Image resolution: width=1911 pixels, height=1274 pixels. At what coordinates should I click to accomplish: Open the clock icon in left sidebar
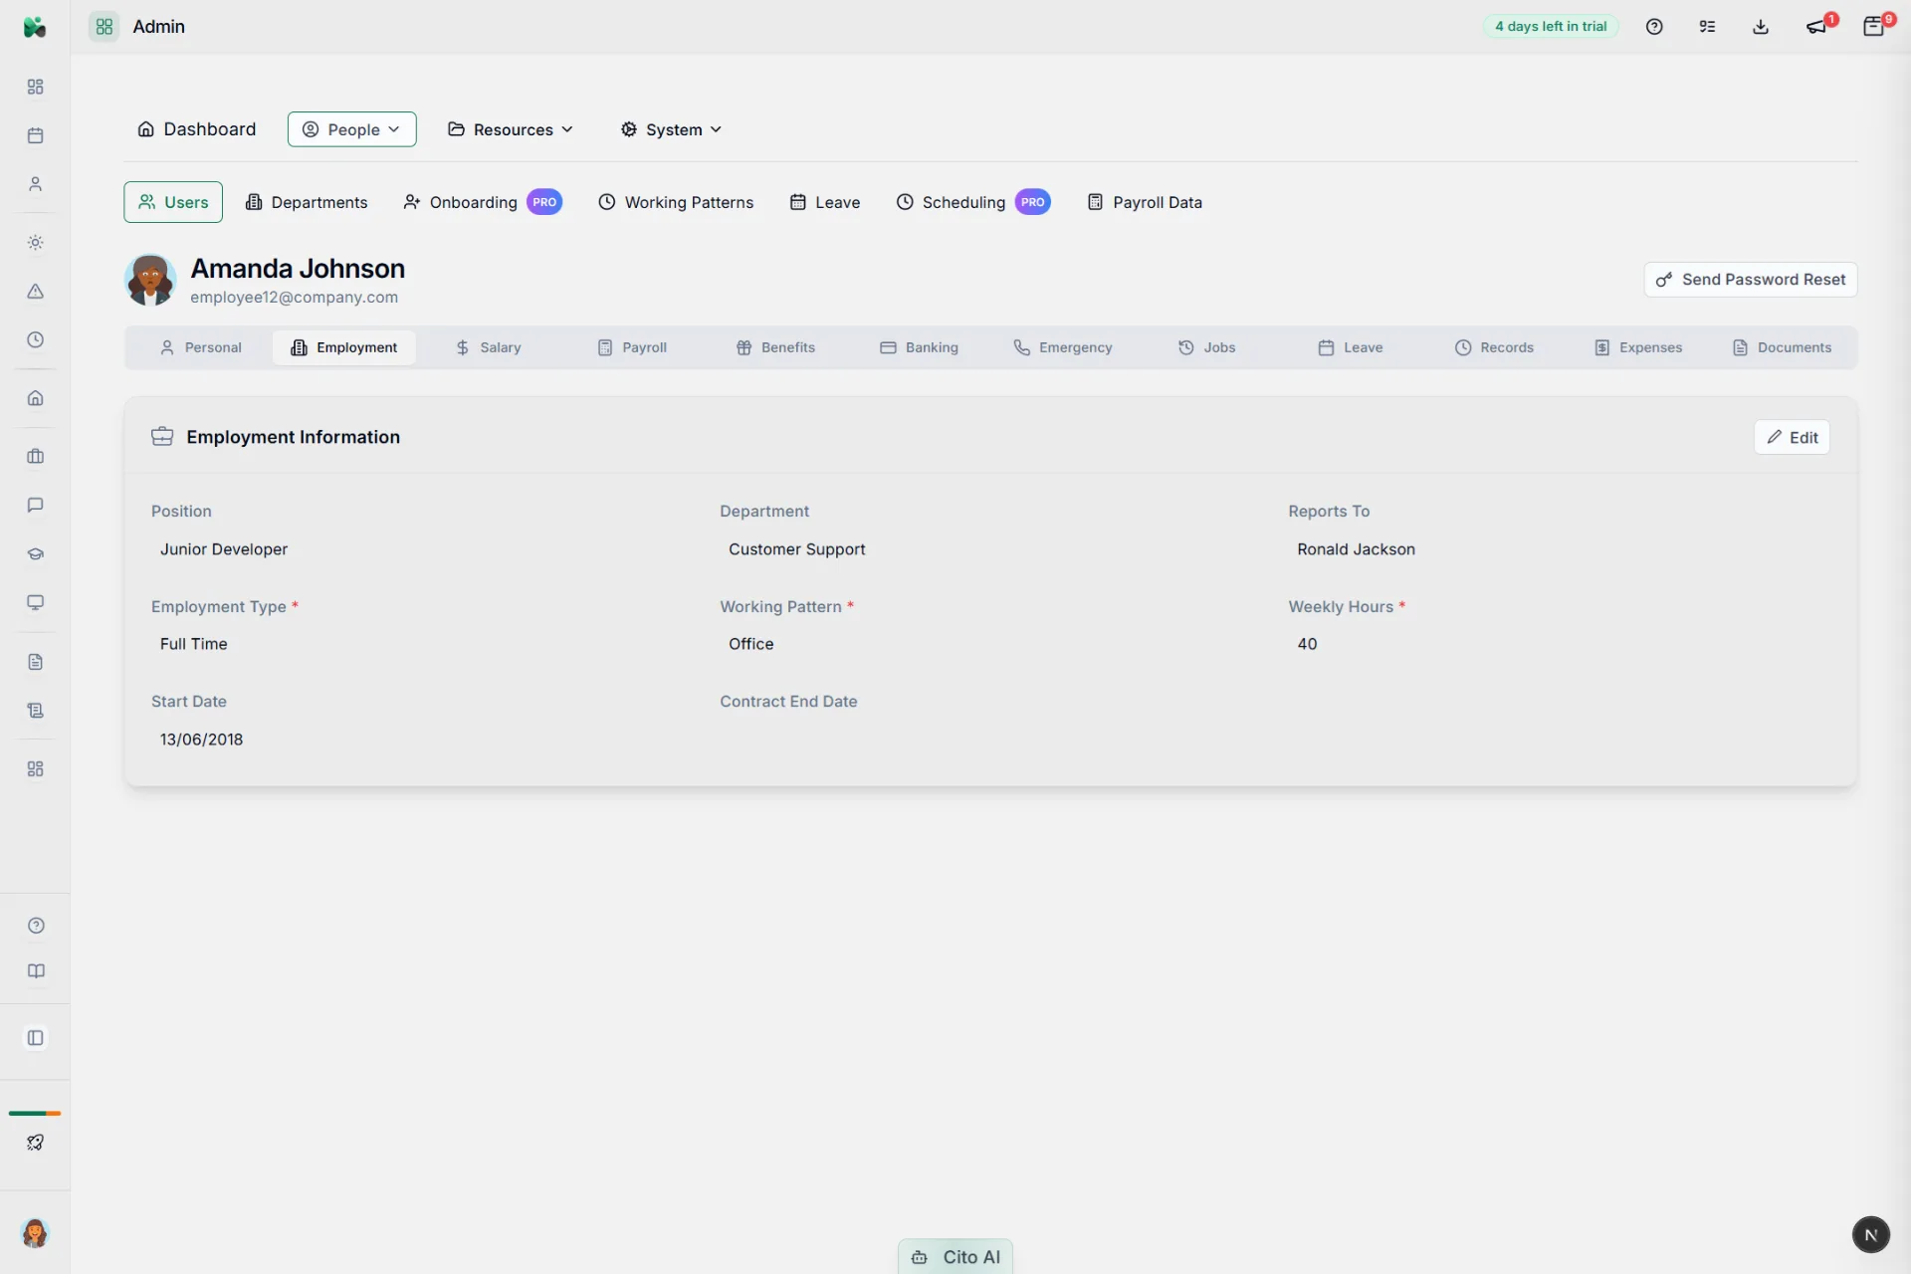click(x=35, y=340)
